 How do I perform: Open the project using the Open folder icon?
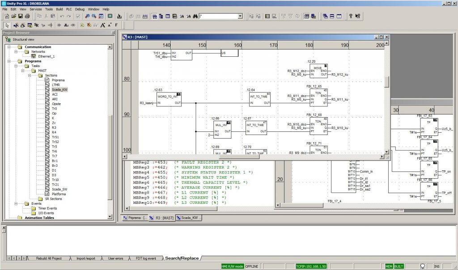pos(14,16)
